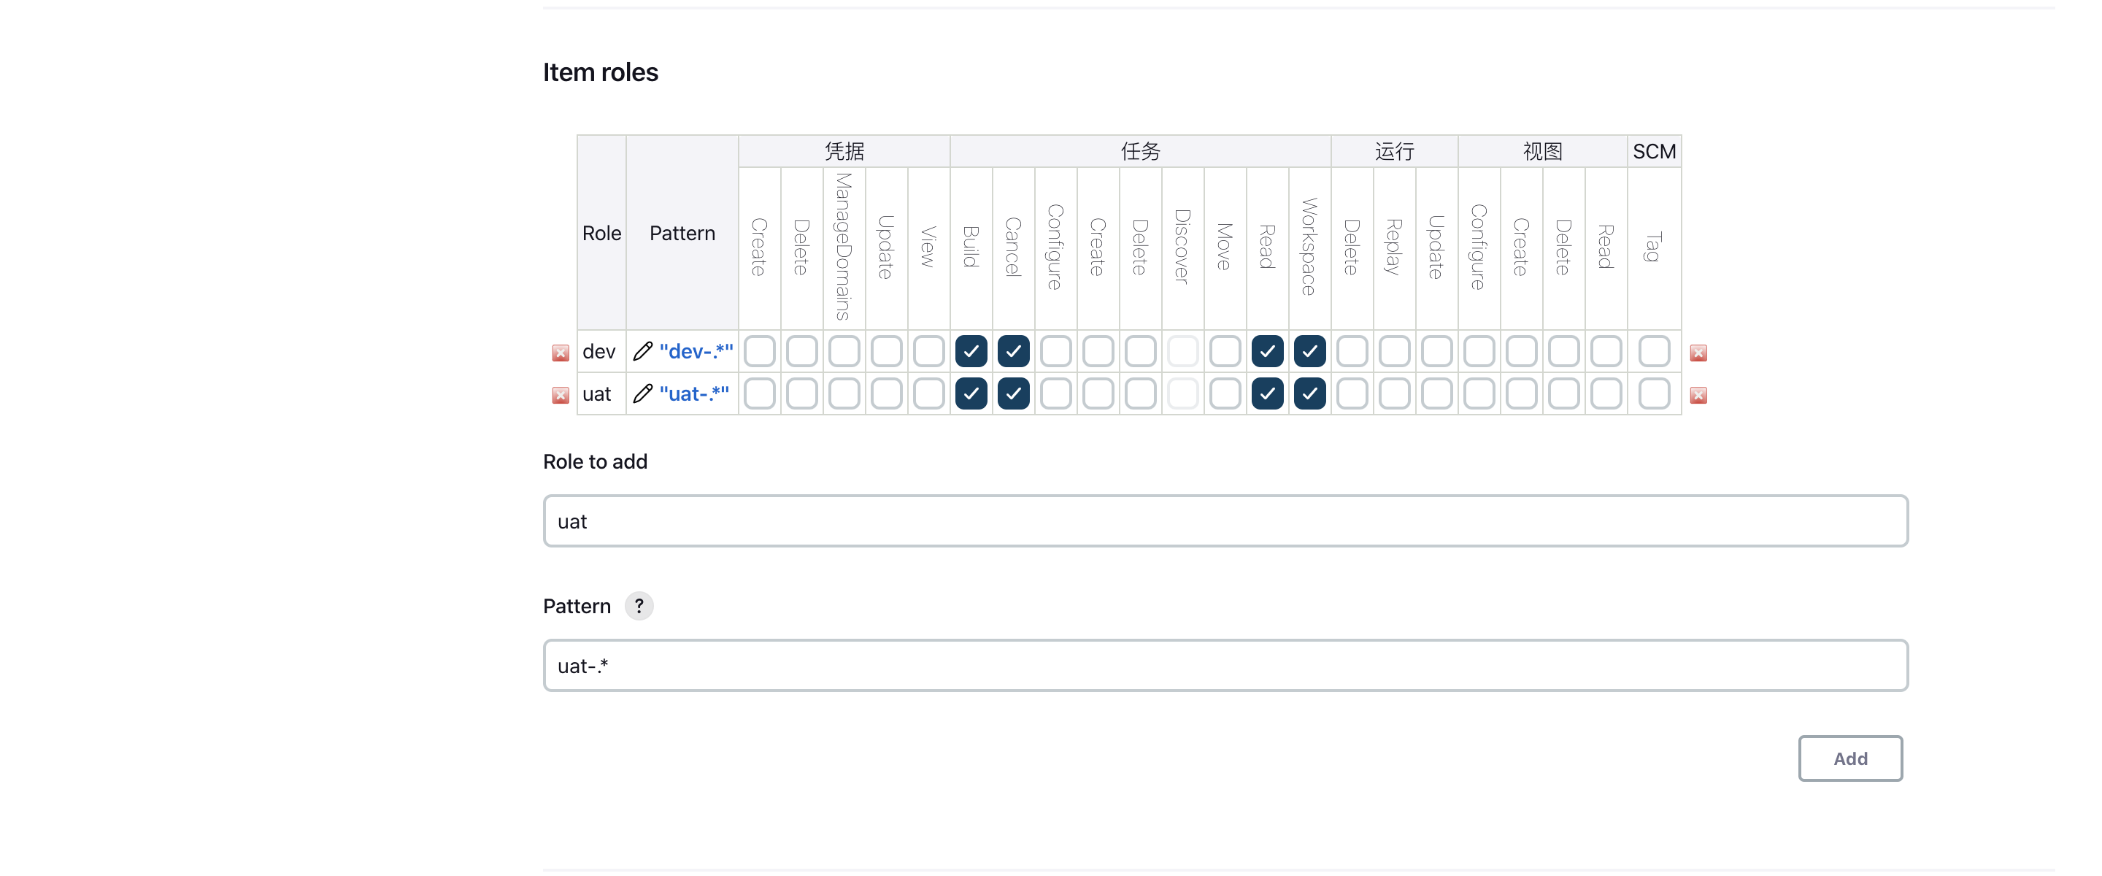Click the pencil edit icon for the dev pattern
The height and width of the screenshot is (876, 2102).
click(x=642, y=351)
